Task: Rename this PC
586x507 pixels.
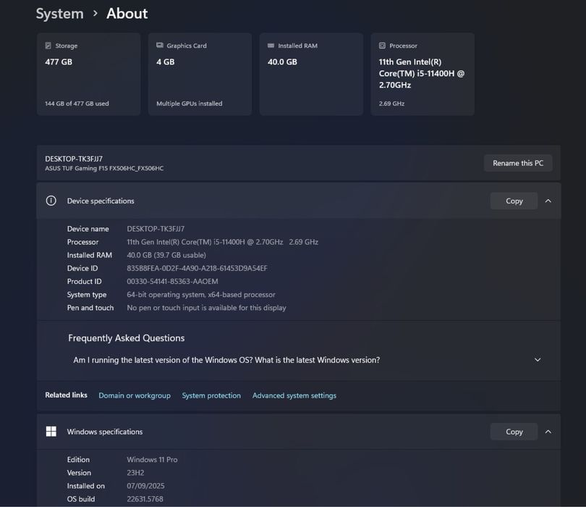Action: pos(518,163)
